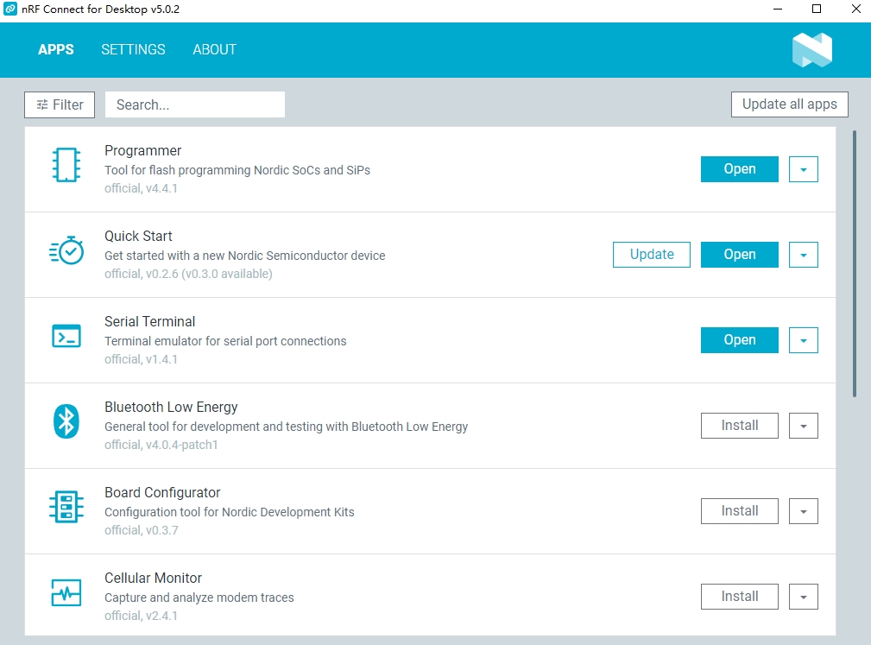
Task: Open the Serial Terminal dropdown arrow
Action: [x=803, y=340]
